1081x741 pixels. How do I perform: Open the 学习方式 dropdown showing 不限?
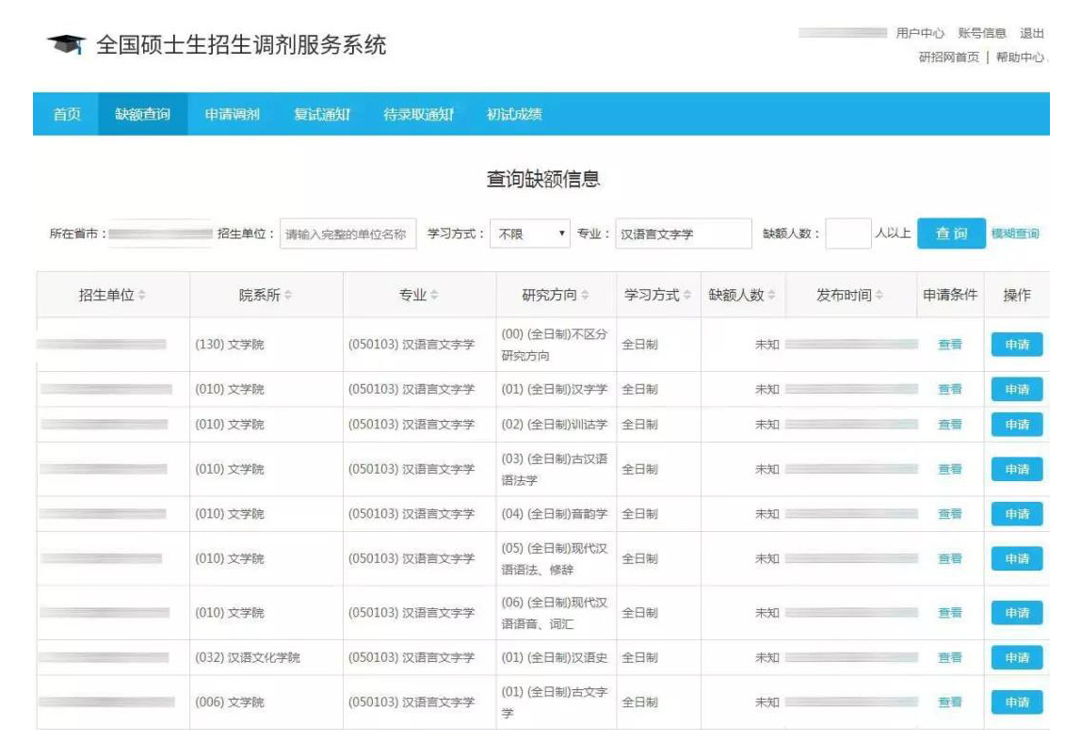[x=530, y=234]
